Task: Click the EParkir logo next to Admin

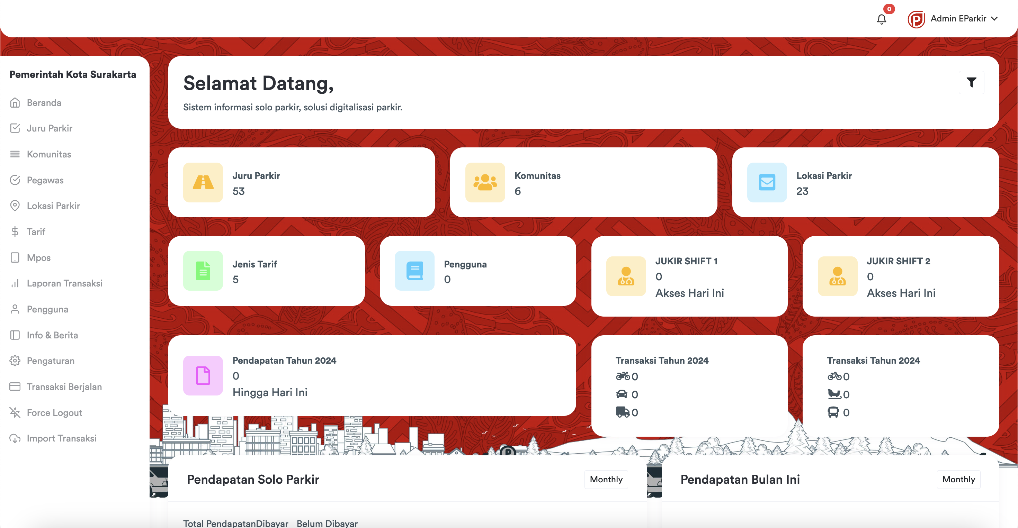Action: tap(917, 19)
